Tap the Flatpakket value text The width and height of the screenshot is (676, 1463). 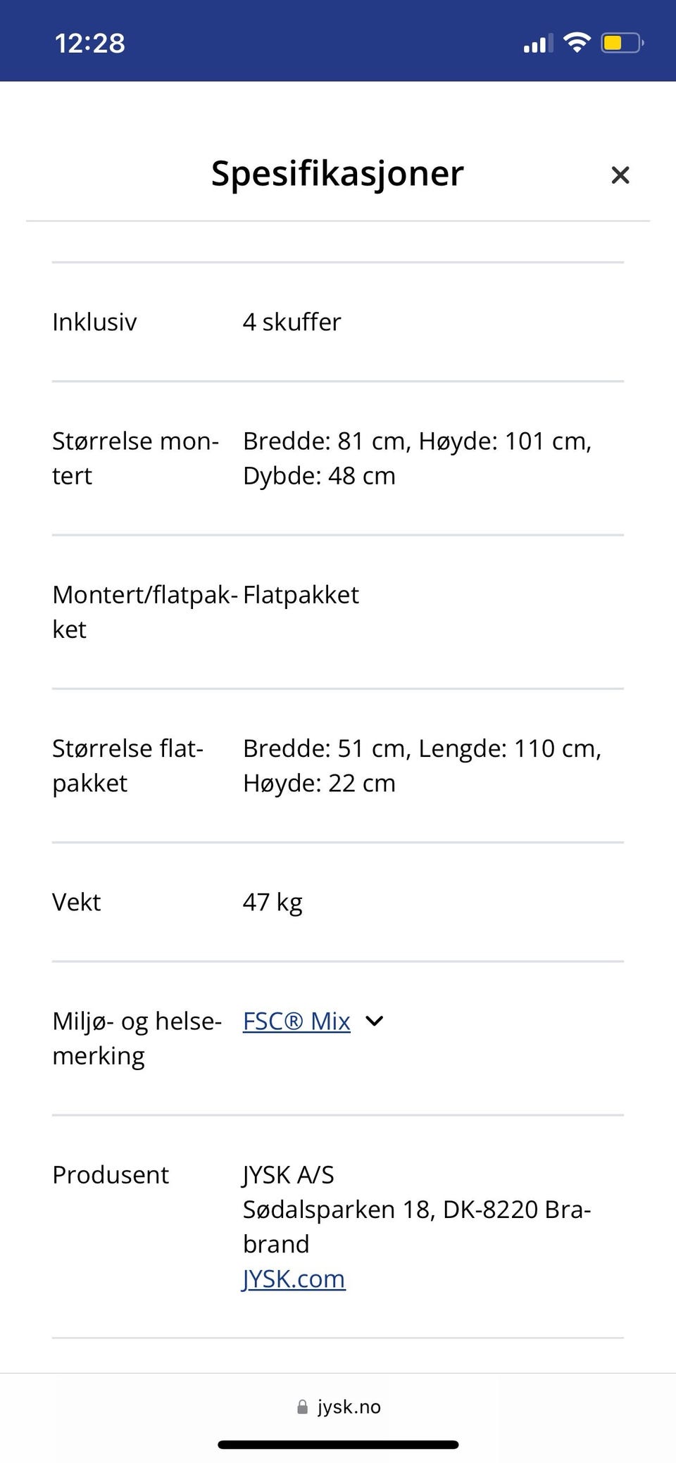click(x=301, y=595)
